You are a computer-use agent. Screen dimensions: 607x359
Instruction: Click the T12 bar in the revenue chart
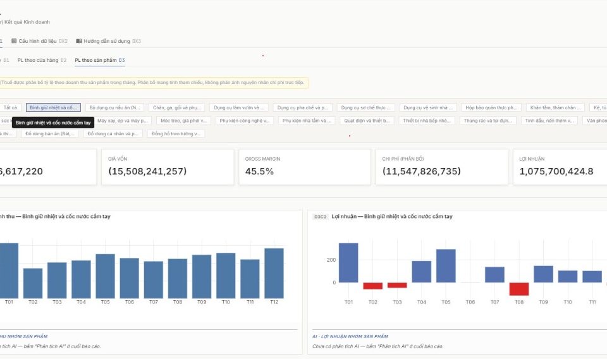pos(274,273)
